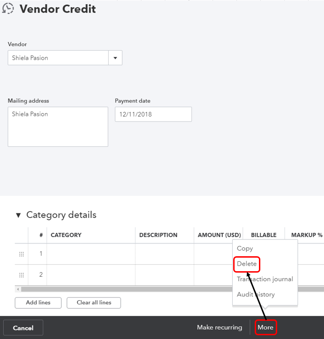Click drag handle icon for line 1
This screenshot has width=324, height=339.
[x=21, y=254]
